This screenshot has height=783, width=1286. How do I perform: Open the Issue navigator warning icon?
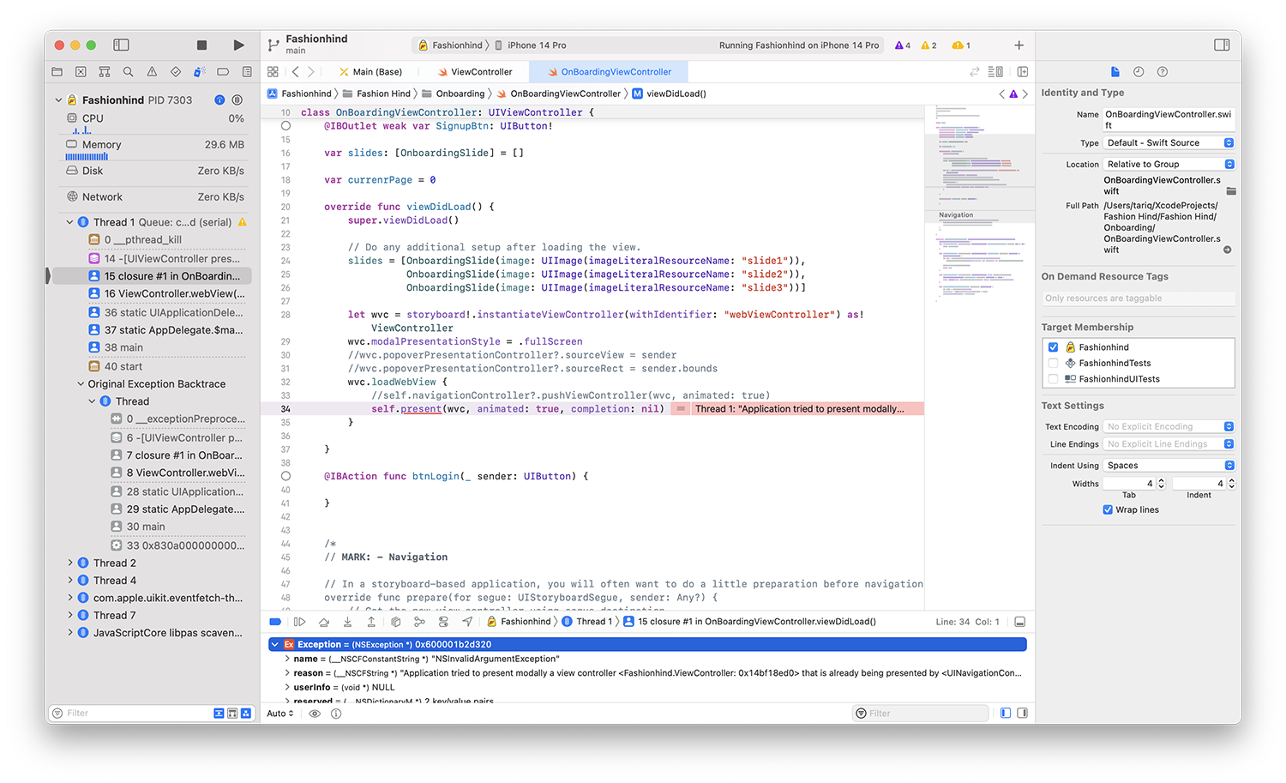pyautogui.click(x=152, y=72)
